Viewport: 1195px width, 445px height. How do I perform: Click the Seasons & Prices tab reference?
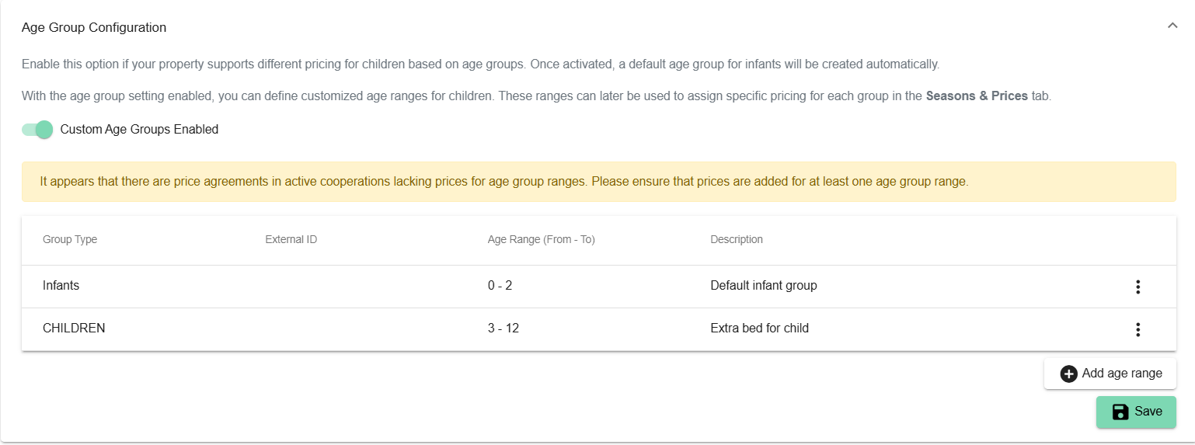(977, 96)
